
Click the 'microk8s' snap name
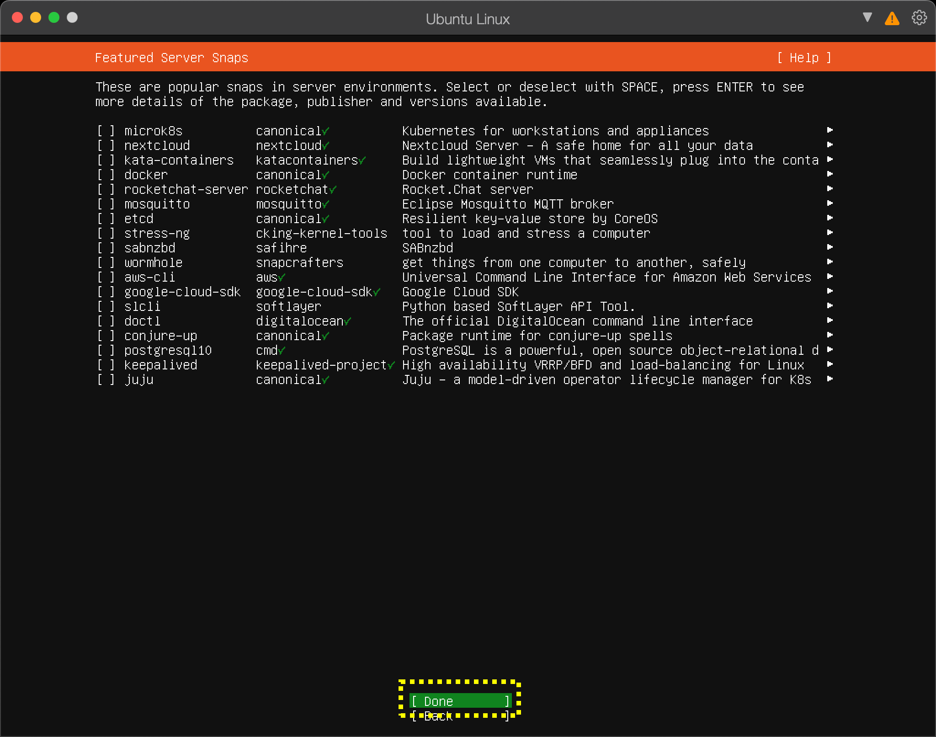pos(153,131)
